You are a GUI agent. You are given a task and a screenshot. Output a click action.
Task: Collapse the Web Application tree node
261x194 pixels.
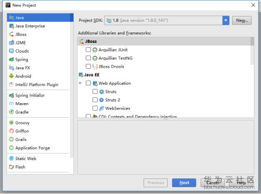[x=80, y=83]
